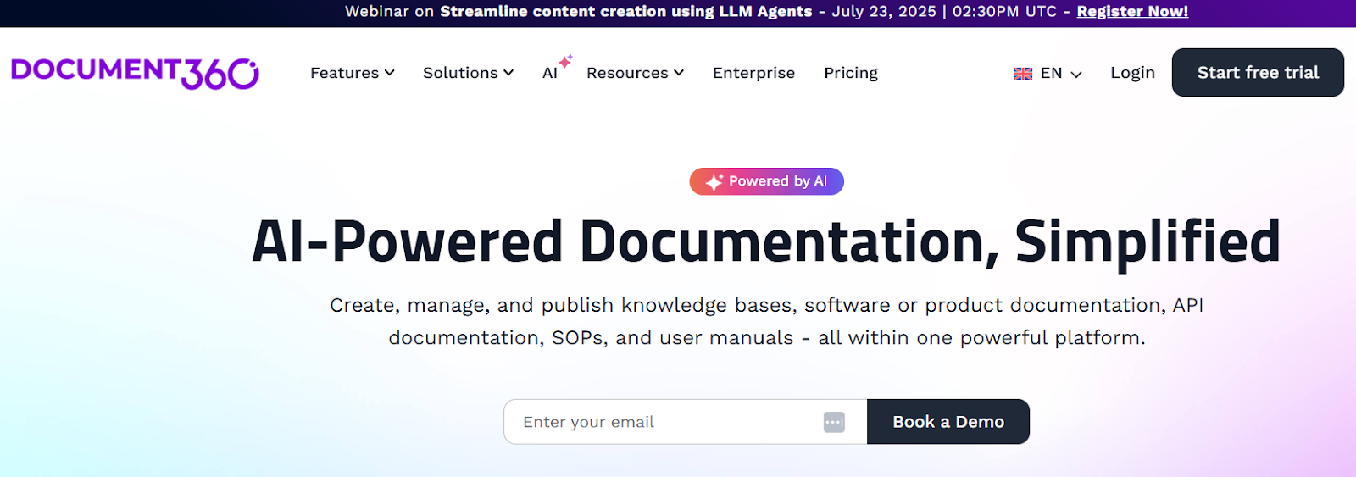Click the Register Now! webinar link
Image resolution: width=1356 pixels, height=477 pixels.
pos(1132,12)
